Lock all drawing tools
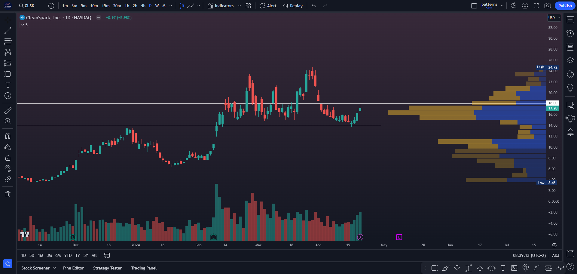Screen dimensions: 577x274 tap(8, 158)
